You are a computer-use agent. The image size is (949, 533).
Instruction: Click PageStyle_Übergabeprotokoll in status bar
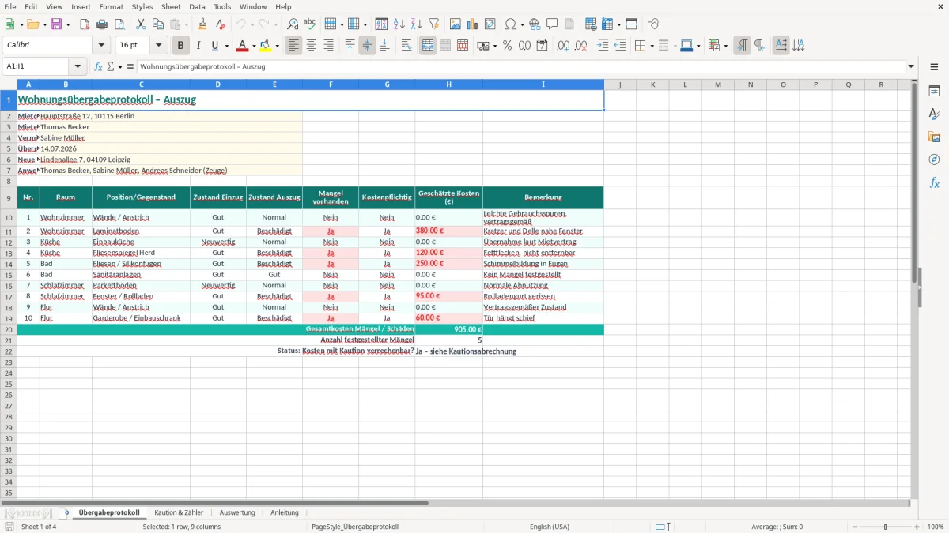click(355, 527)
